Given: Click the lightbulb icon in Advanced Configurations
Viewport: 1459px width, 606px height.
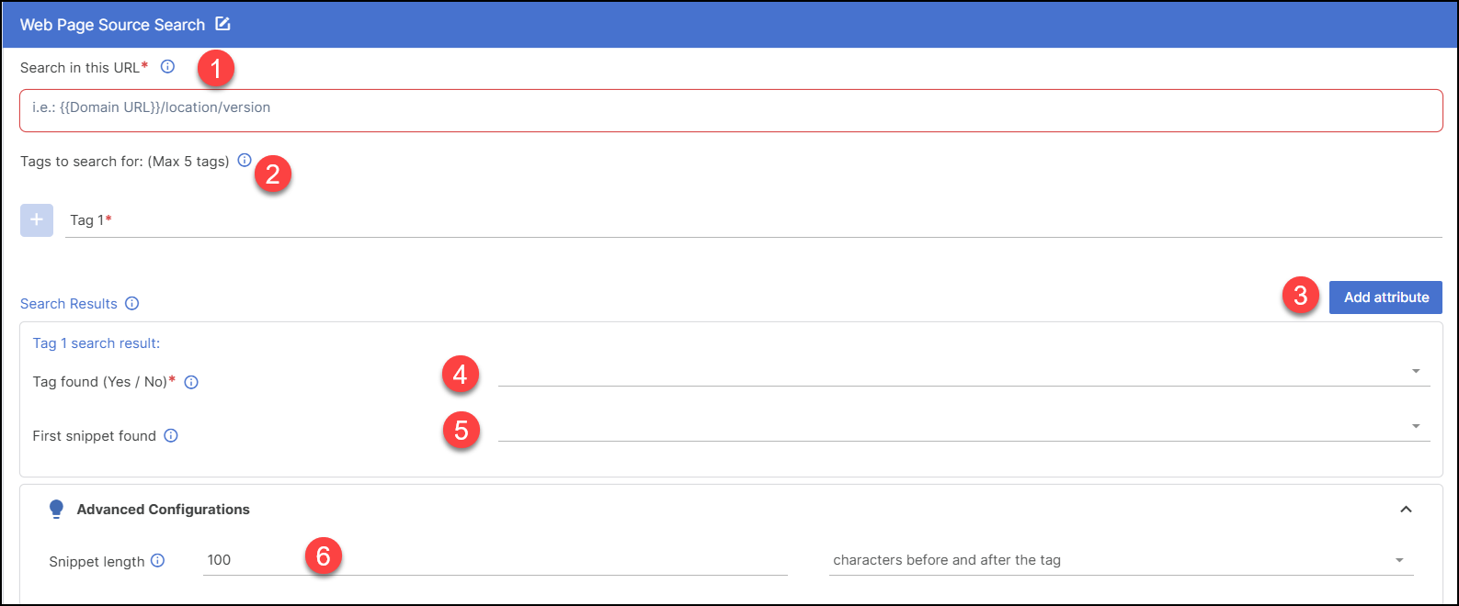Looking at the screenshot, I should tap(56, 508).
